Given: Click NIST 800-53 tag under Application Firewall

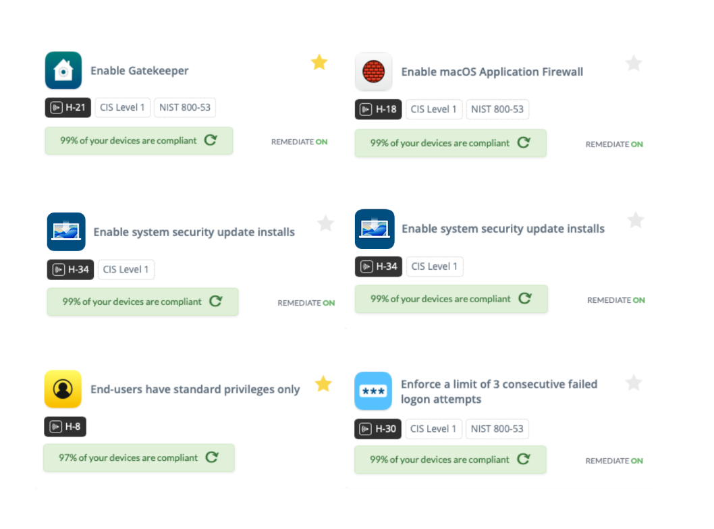Looking at the screenshot, I should (x=497, y=109).
